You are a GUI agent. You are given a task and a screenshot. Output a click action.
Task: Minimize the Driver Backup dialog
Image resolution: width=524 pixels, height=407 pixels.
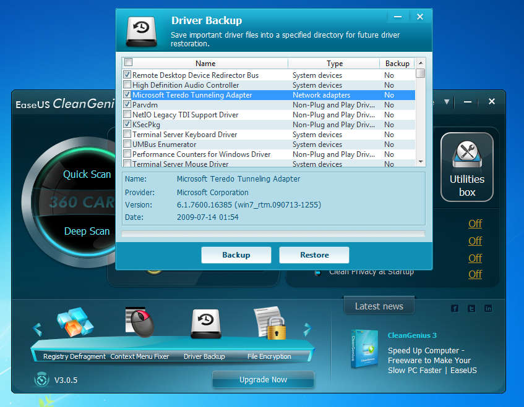point(398,17)
